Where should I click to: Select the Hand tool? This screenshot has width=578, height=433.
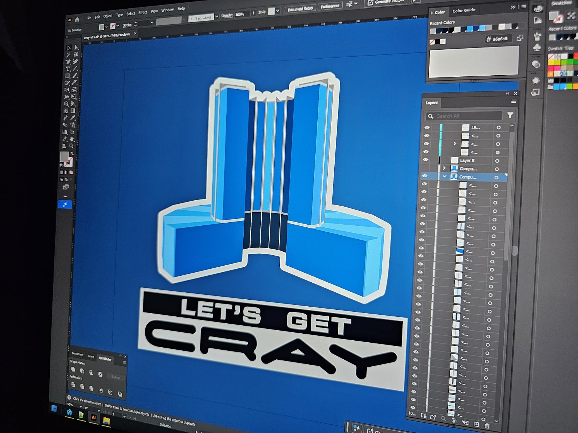(72, 139)
